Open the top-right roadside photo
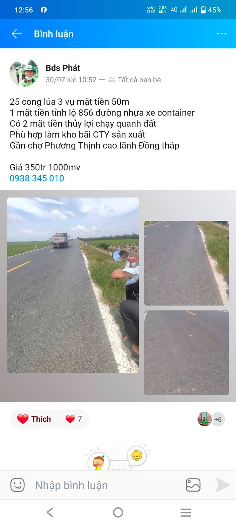This screenshot has width=236, height=525. 187,263
